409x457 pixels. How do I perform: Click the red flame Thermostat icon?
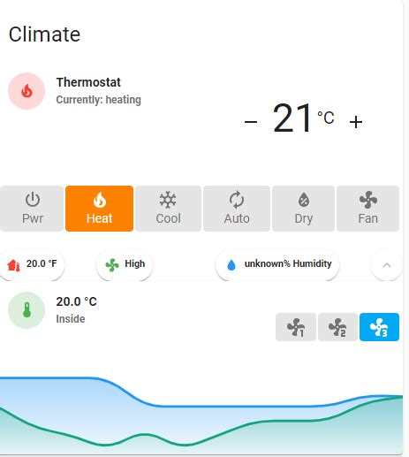[27, 91]
